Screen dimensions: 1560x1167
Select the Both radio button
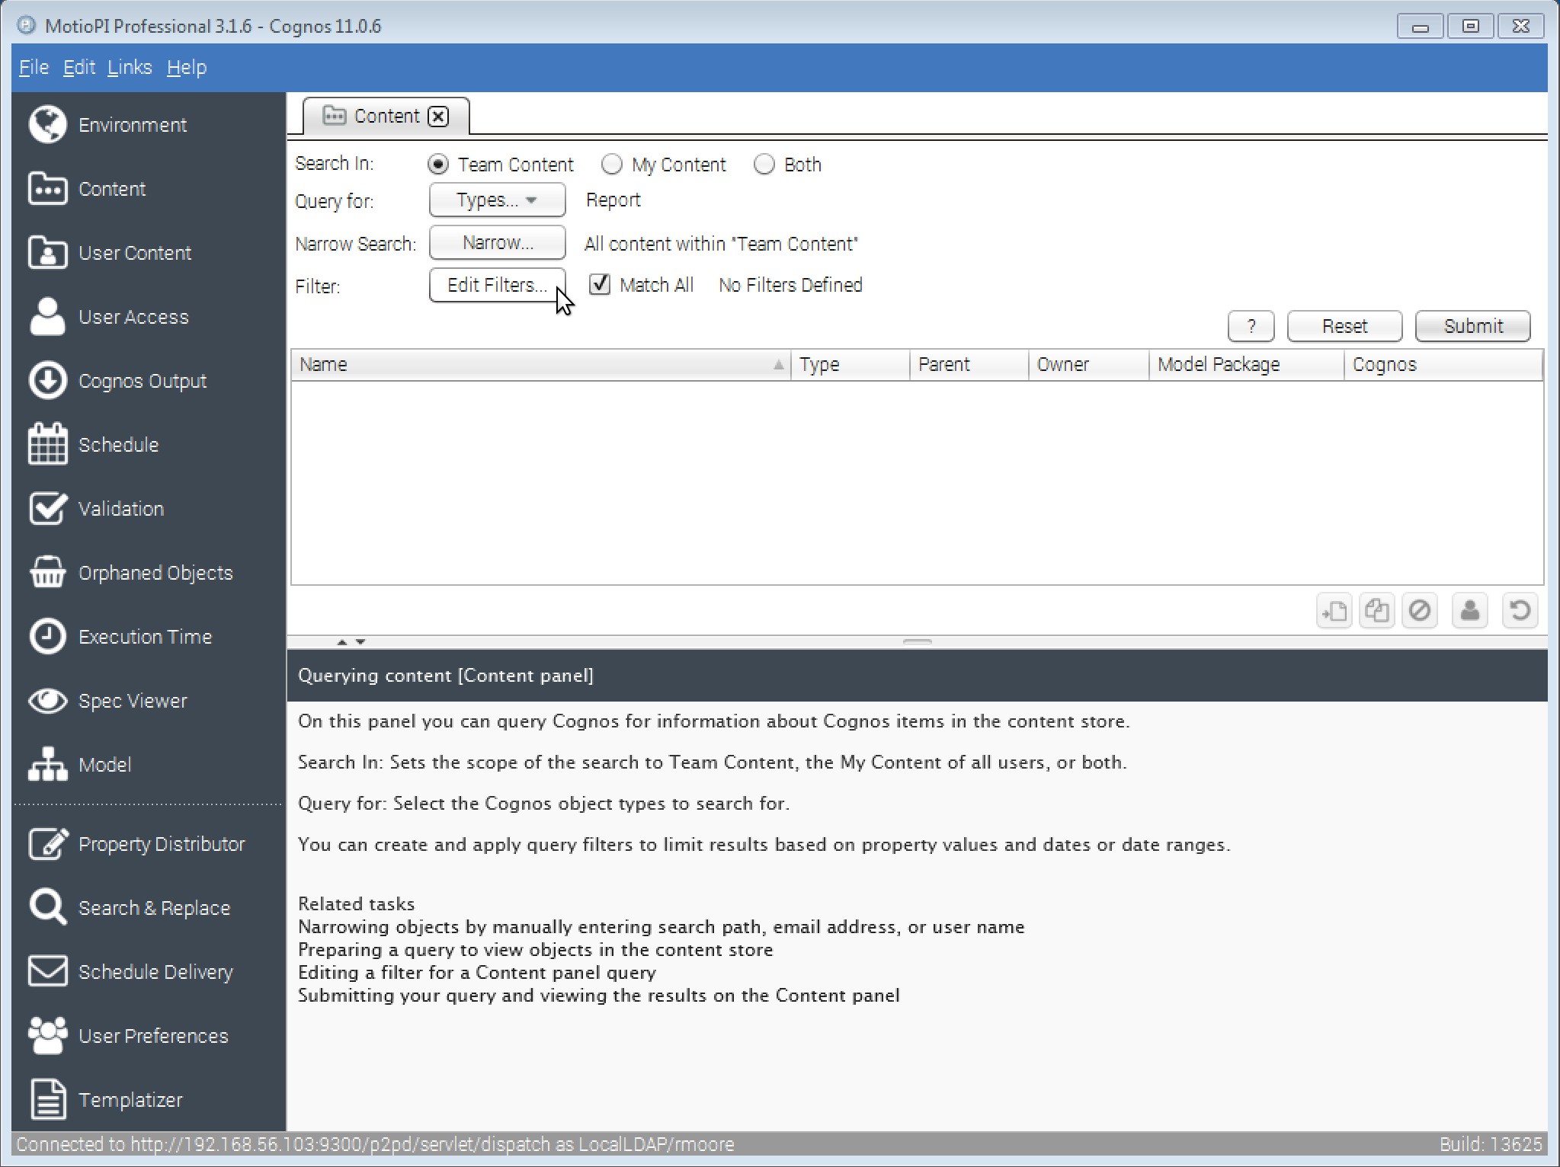pos(764,165)
